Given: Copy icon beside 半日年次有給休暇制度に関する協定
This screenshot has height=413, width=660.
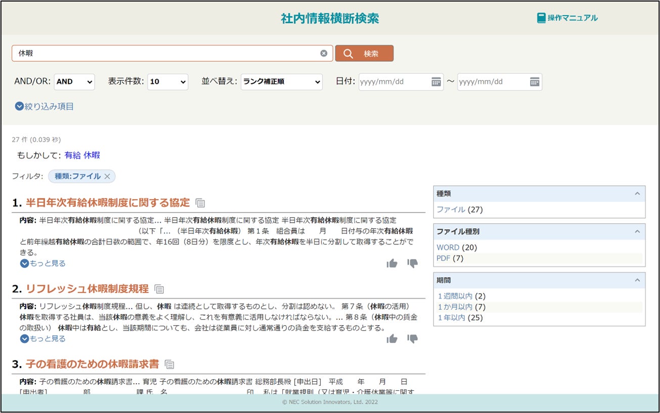Looking at the screenshot, I should tap(200, 203).
